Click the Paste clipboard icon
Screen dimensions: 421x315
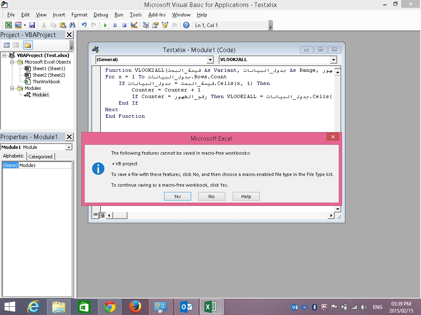click(x=62, y=25)
